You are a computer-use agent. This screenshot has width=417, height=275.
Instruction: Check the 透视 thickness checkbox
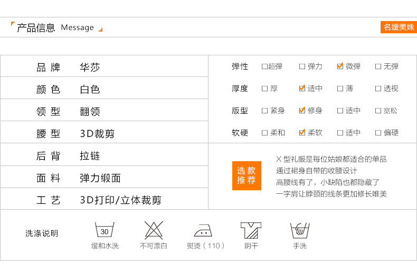point(378,89)
